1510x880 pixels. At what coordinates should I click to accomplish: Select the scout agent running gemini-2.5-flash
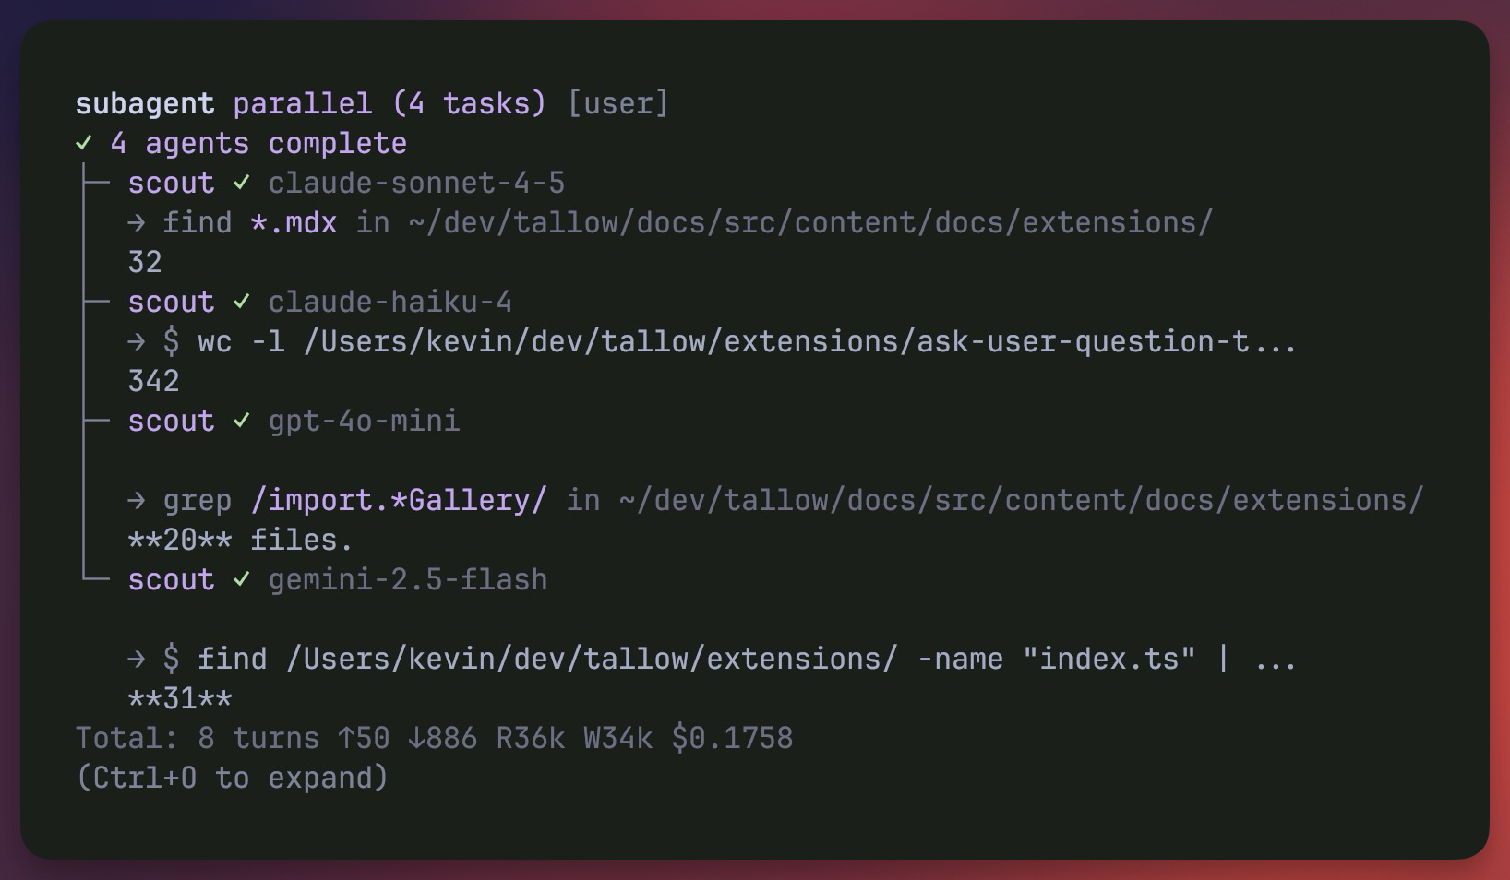[x=171, y=579]
